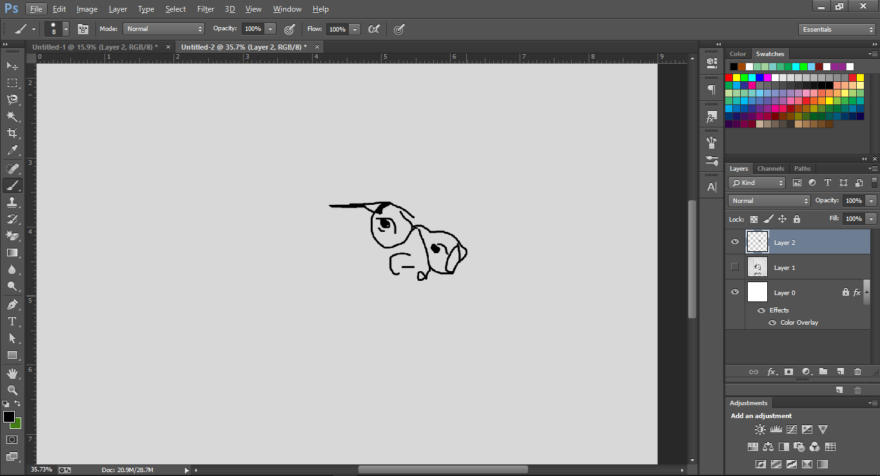Show Layer 1 visibility box
The height and width of the screenshot is (476, 880).
coord(735,267)
